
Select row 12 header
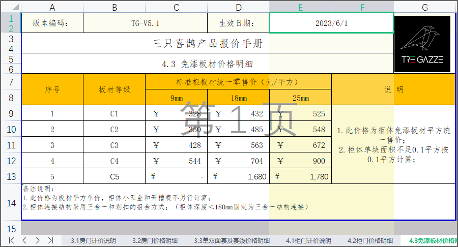click(11, 161)
